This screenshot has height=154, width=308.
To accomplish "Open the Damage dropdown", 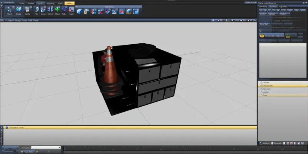I will (x=273, y=13).
